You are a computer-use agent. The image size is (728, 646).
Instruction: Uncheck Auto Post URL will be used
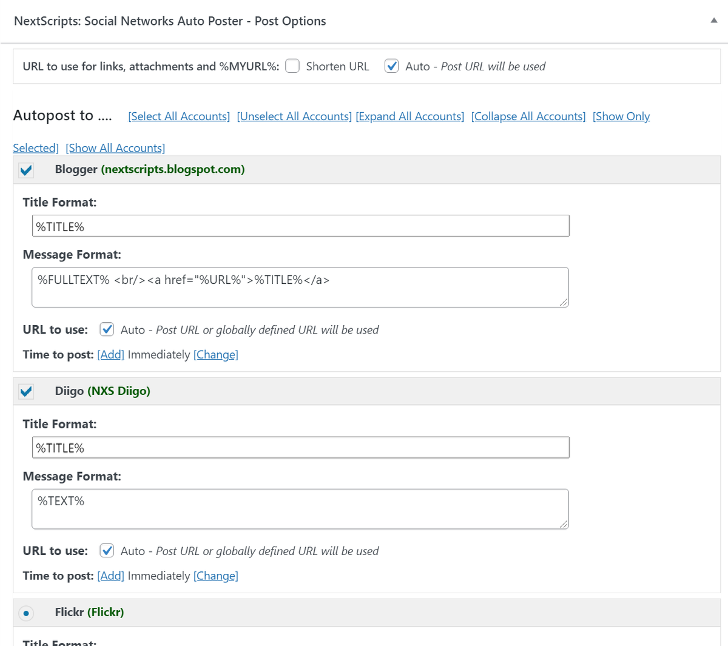pos(392,66)
